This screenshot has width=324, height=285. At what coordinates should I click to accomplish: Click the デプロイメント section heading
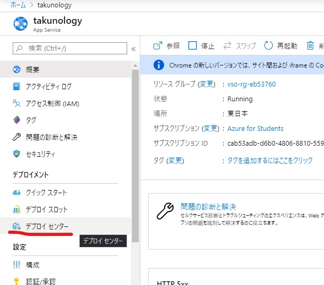pos(31,175)
